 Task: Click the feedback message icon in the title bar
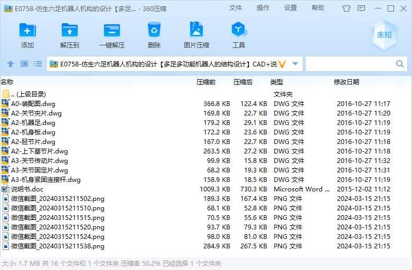pos(361,8)
